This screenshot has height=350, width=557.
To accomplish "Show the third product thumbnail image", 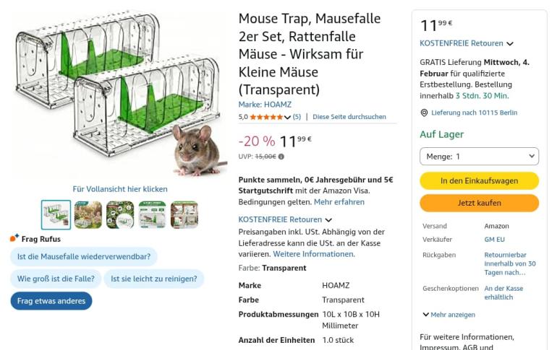I will click(x=120, y=215).
